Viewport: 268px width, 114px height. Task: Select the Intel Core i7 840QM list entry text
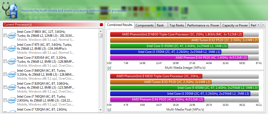click(x=45, y=74)
